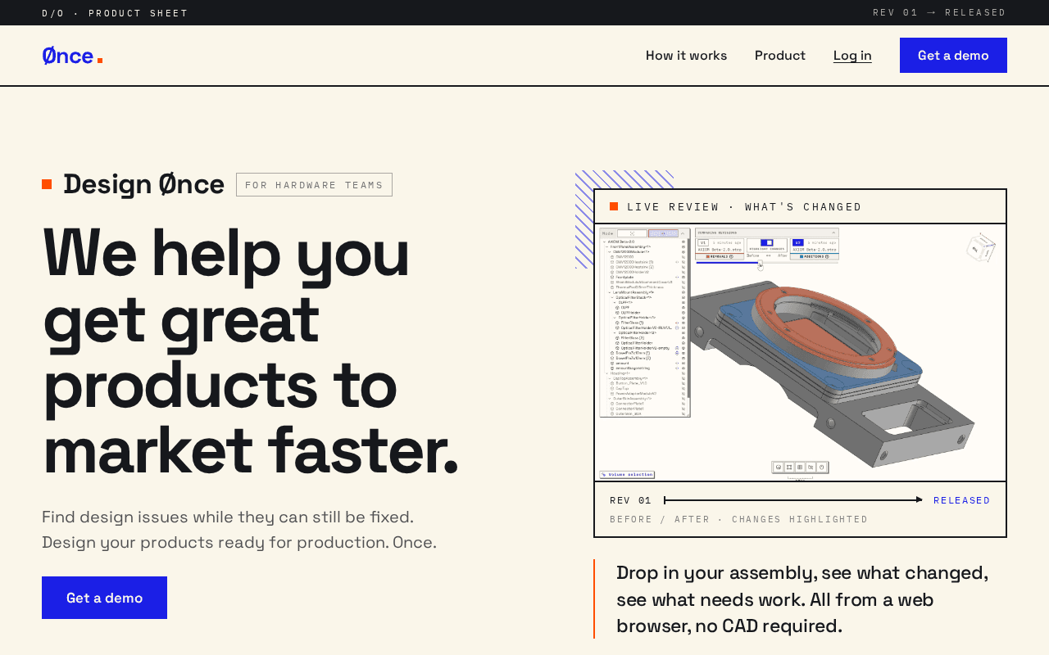The width and height of the screenshot is (1049, 655).
Task: Collapse the Comparing Revisions panel chevron
Action: (x=834, y=233)
